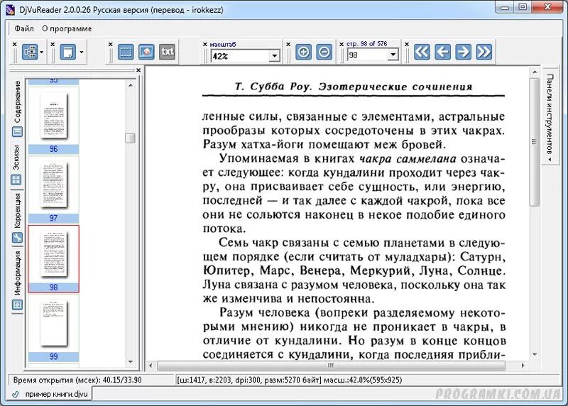568x406 pixels.
Task: Click the DjVuReader title bar app icon
Action: [11, 9]
